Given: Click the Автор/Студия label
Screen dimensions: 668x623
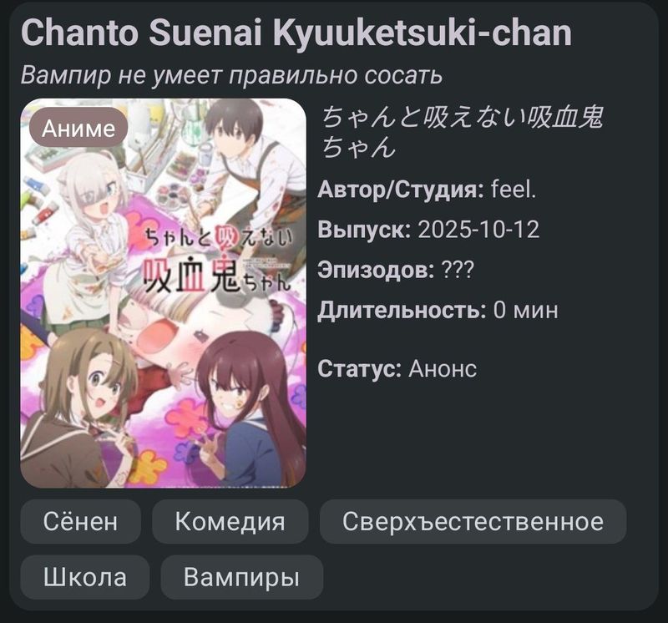Looking at the screenshot, I should click(x=401, y=190).
